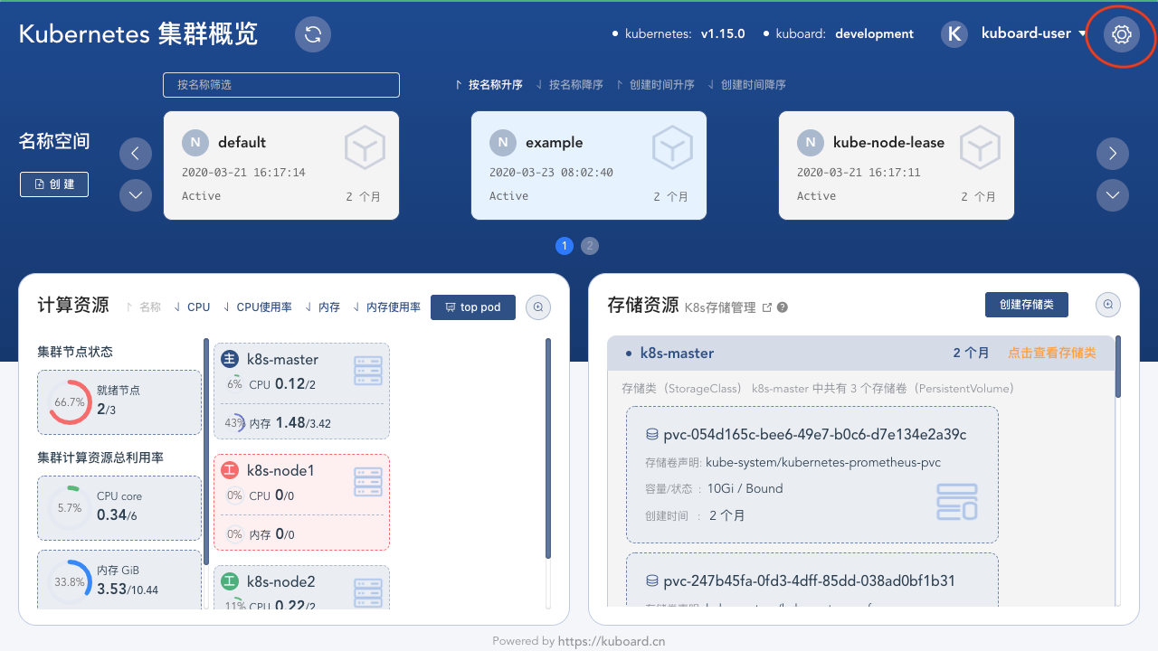Open the kuboard-user dropdown menu
Image resolution: width=1158 pixels, height=651 pixels.
click(x=1034, y=33)
